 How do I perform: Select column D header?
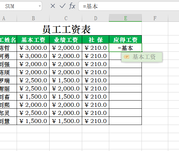click(96, 18)
